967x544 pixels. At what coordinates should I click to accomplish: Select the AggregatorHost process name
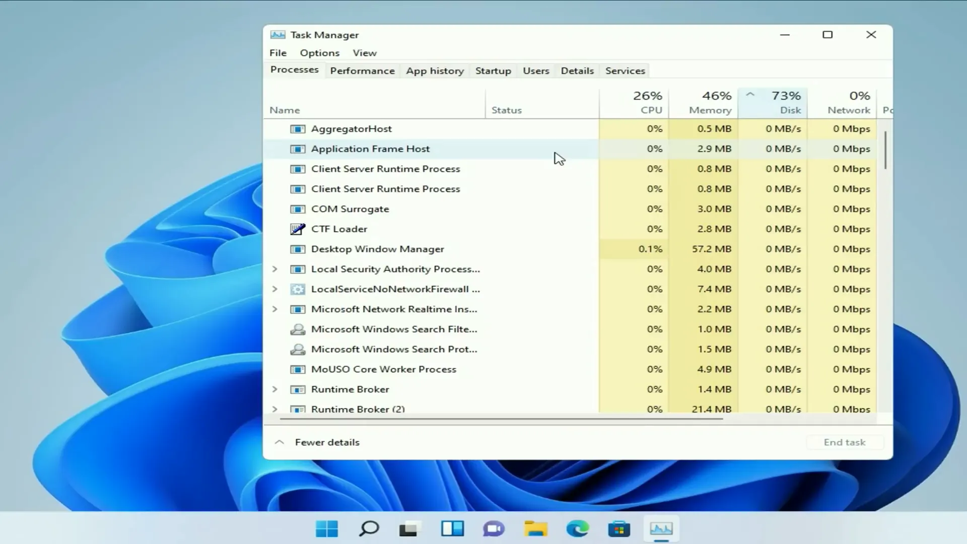pos(352,129)
